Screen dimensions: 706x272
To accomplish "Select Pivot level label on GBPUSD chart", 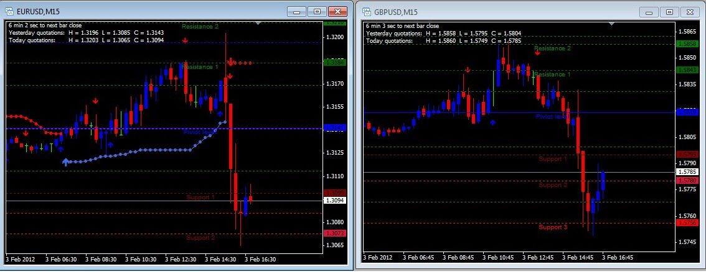I will (552, 116).
